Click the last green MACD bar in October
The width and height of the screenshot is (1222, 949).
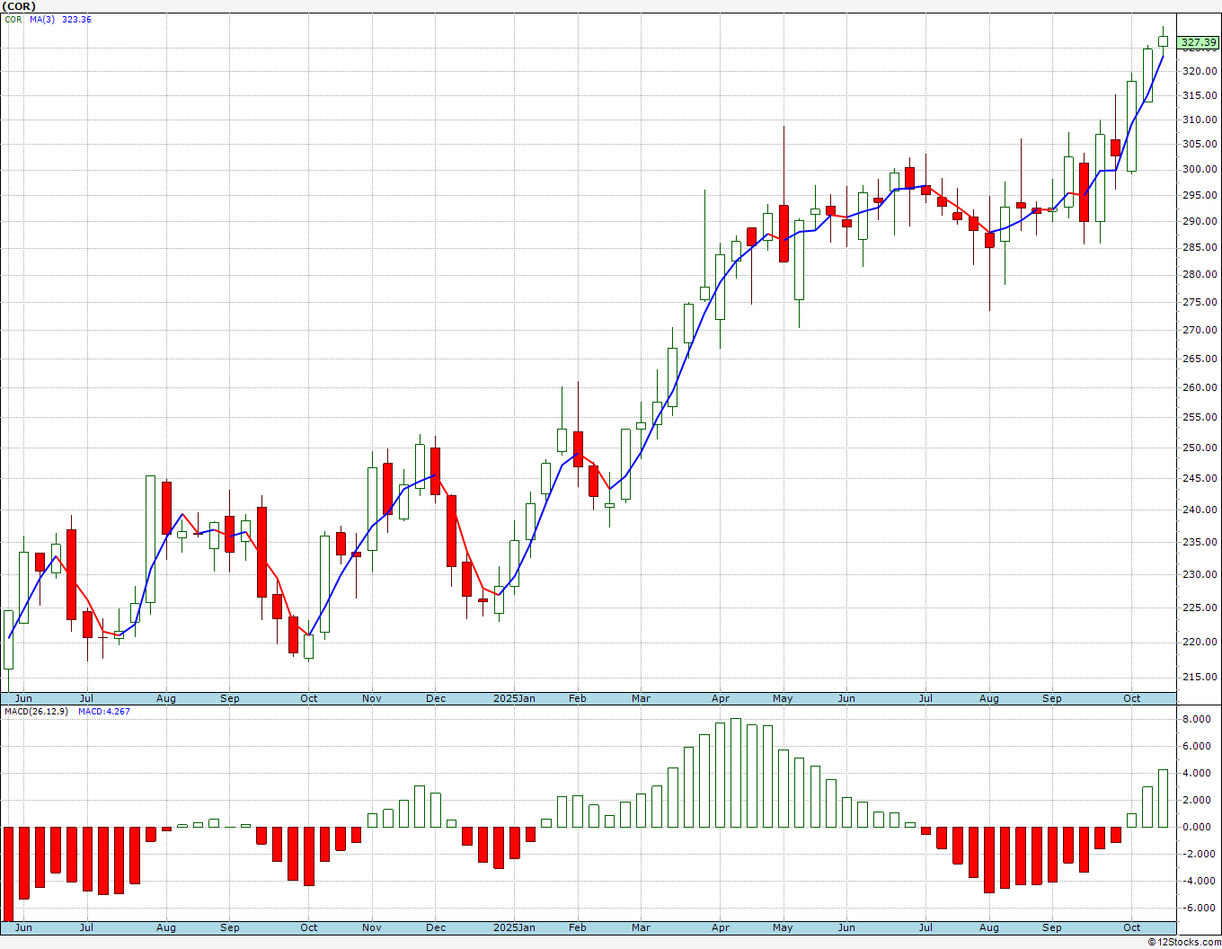click(1164, 798)
